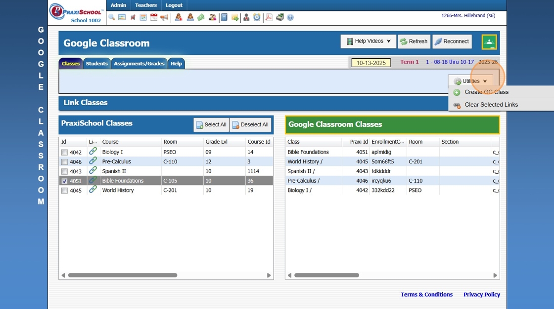
Task: Collapse the Utilities dropdown button
Action: tap(470, 81)
